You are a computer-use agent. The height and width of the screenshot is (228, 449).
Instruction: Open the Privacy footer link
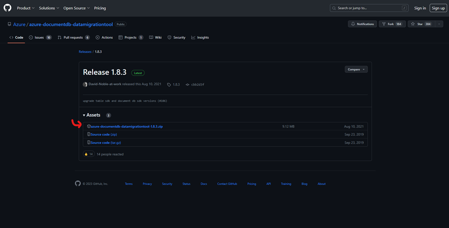(x=147, y=184)
